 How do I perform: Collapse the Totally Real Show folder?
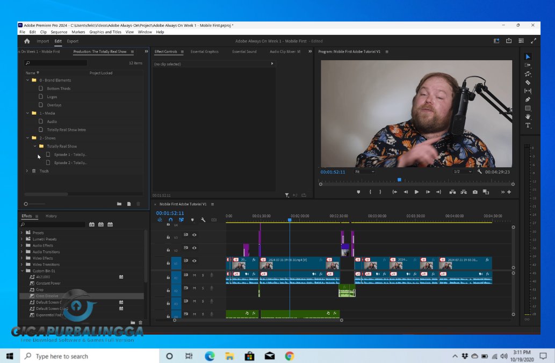point(34,146)
